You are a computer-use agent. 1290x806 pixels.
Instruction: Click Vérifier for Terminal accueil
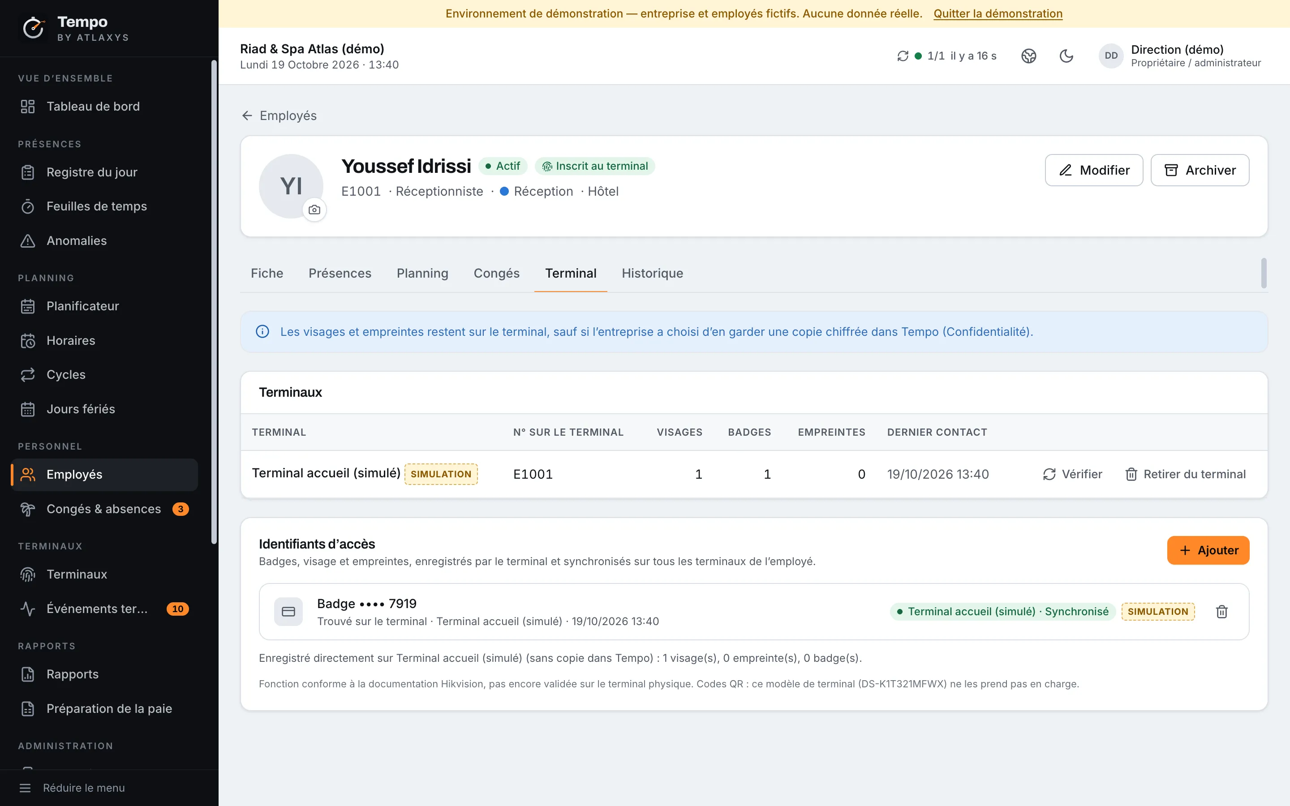[1072, 475]
